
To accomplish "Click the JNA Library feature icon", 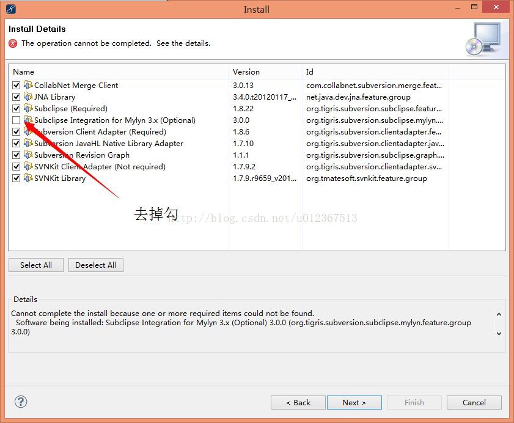I will click(x=28, y=97).
